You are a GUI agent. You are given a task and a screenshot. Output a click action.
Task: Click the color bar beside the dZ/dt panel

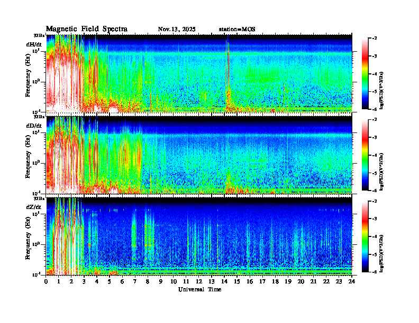(365, 236)
